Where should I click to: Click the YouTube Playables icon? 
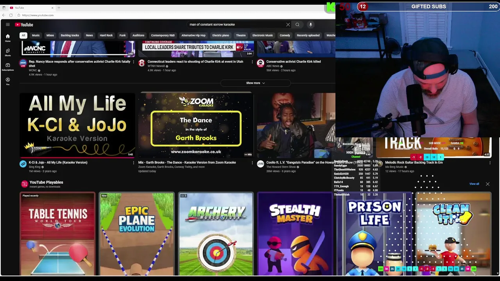[x=24, y=184]
